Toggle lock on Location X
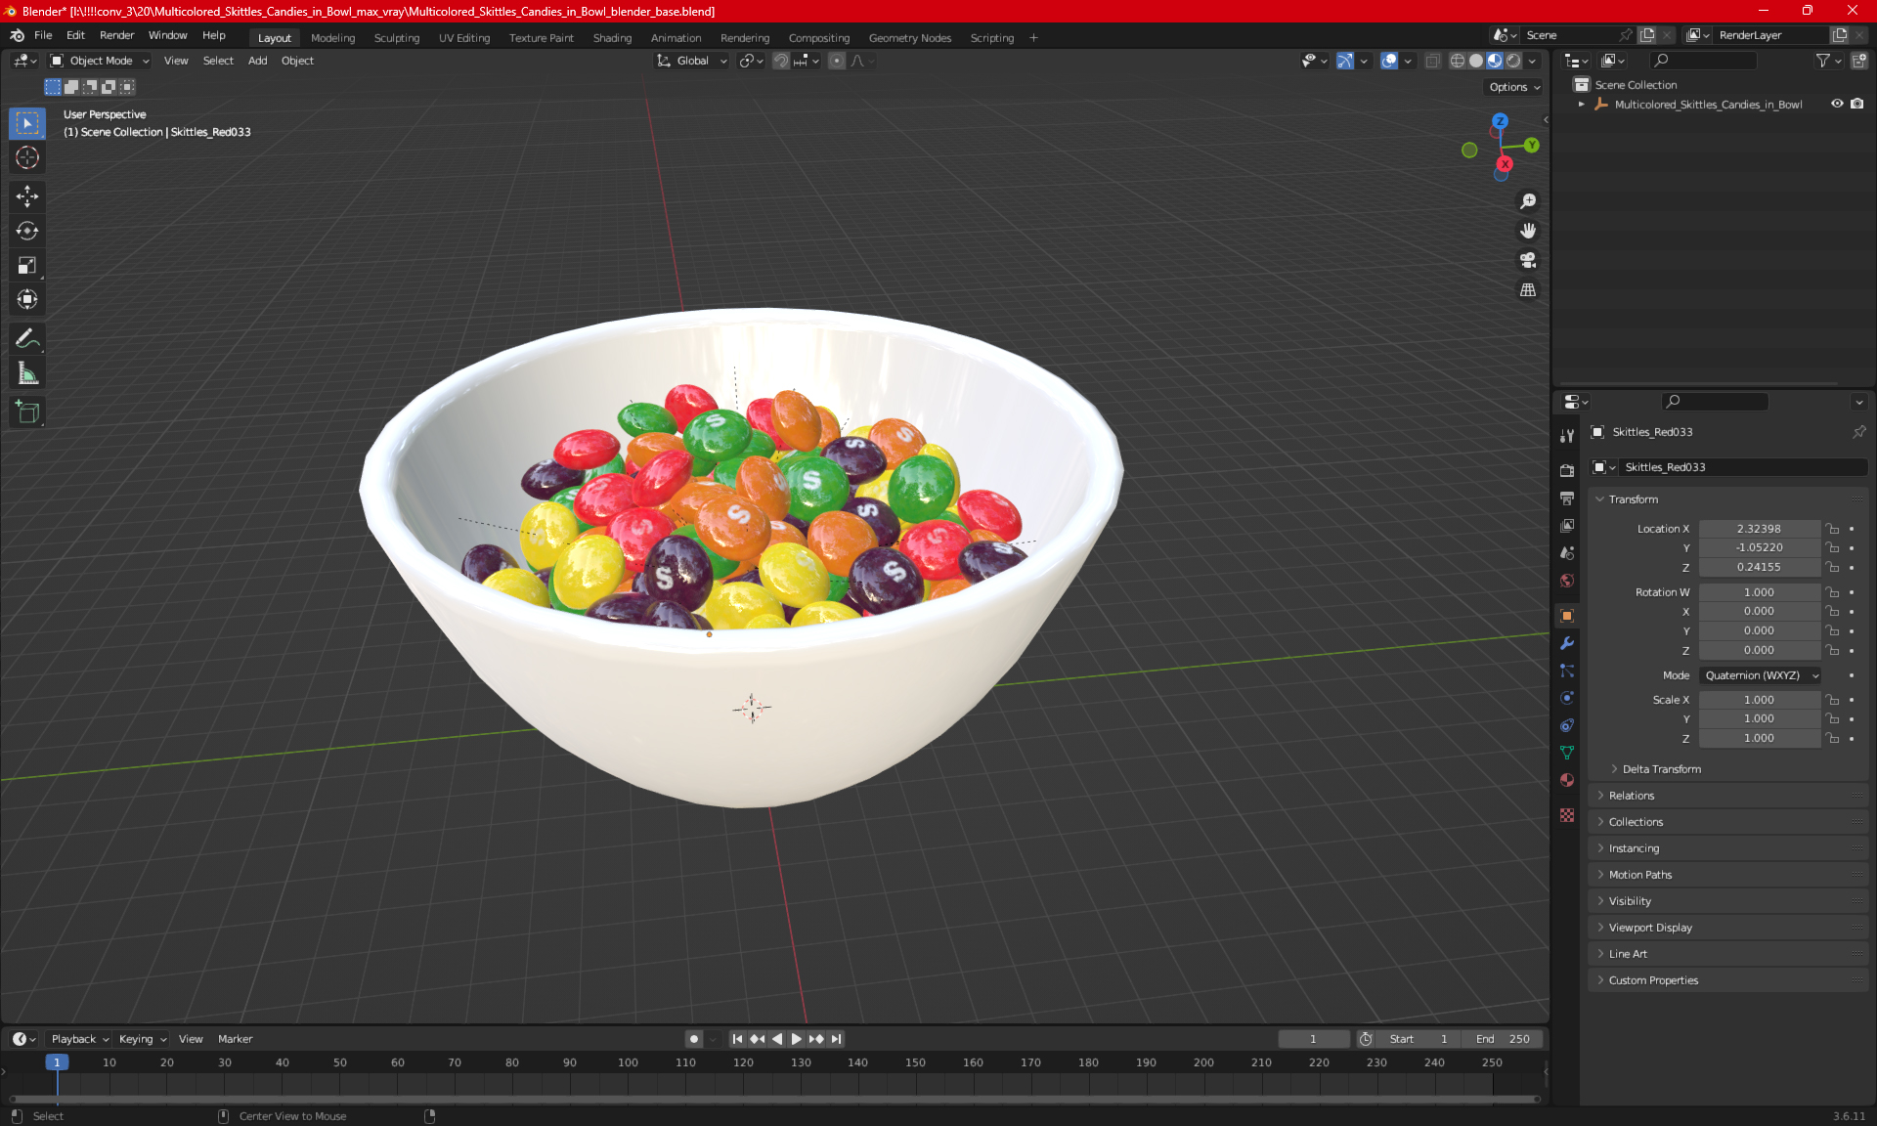The image size is (1877, 1126). (1833, 529)
